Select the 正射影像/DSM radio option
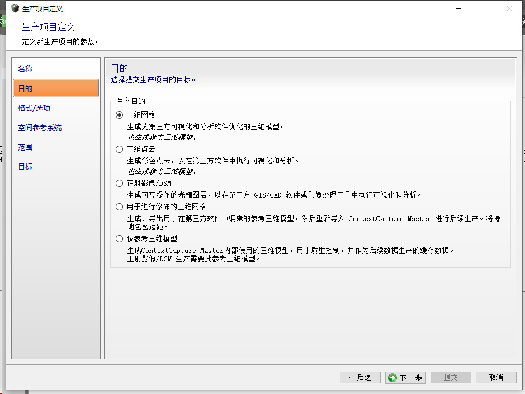525x394 pixels. (119, 183)
